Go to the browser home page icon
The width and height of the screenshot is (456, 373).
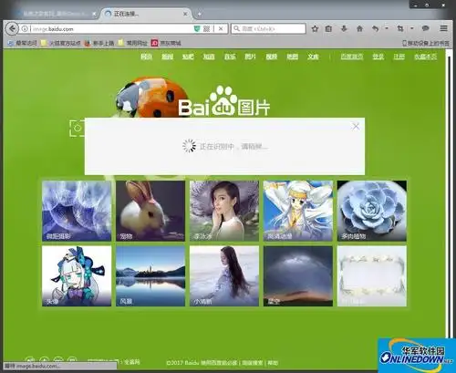pyautogui.click(x=359, y=28)
